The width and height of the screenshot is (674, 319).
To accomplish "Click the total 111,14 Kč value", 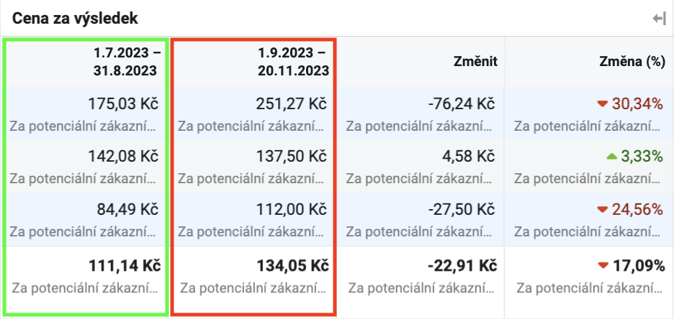I will coord(125,267).
